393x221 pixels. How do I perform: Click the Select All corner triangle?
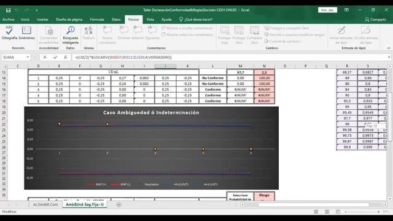4,66
